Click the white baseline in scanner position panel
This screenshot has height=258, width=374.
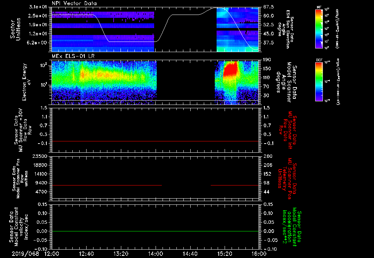pyautogui.click(x=155, y=198)
